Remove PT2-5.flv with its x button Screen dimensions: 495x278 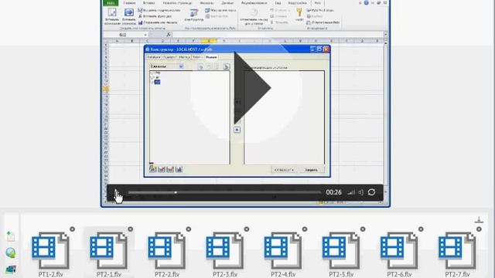[x=363, y=229]
